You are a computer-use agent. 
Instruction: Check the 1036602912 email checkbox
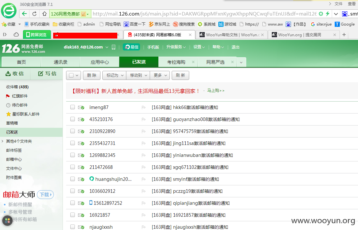73,191
